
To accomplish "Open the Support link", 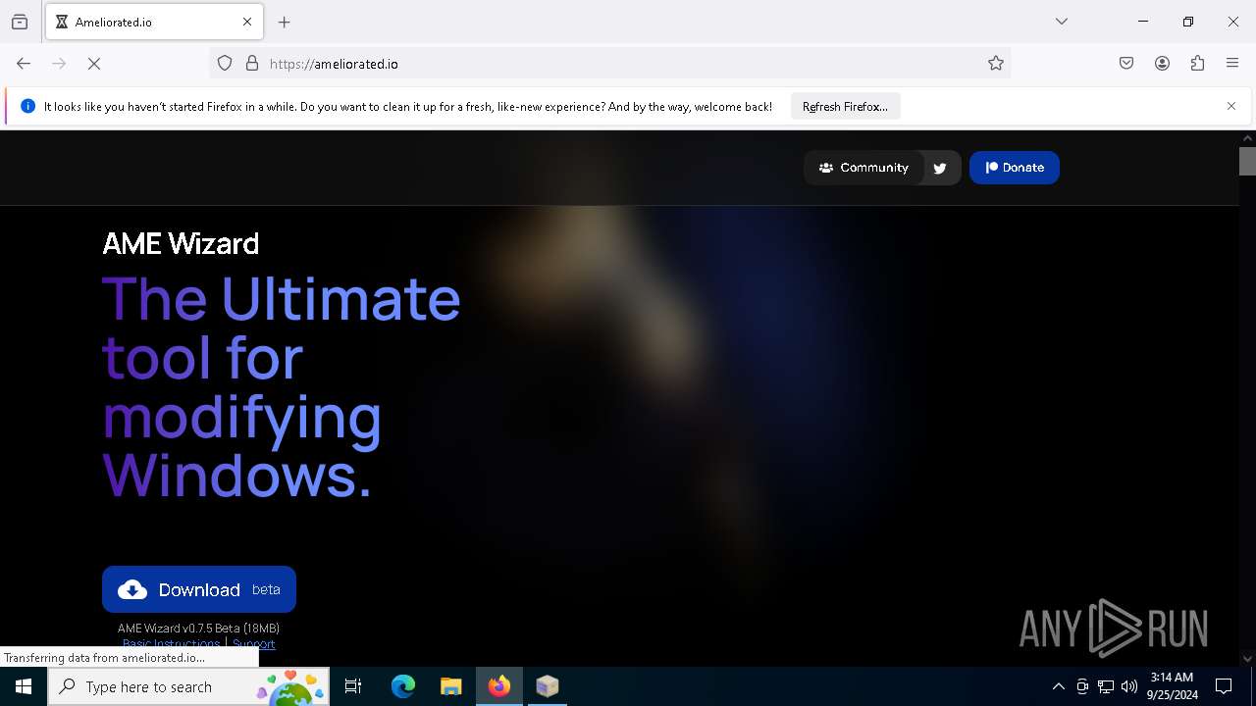I will (x=254, y=644).
